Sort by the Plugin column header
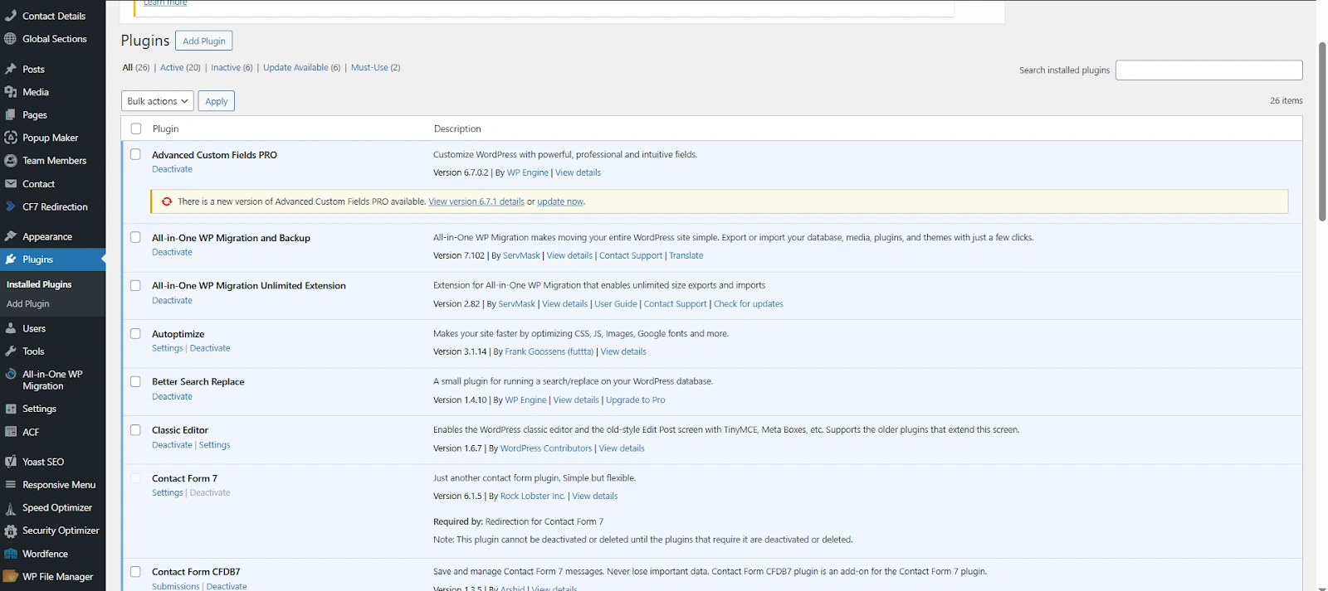This screenshot has width=1328, height=591. (x=166, y=128)
